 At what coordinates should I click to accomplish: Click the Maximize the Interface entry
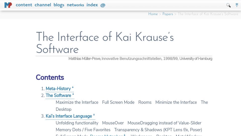77,102
